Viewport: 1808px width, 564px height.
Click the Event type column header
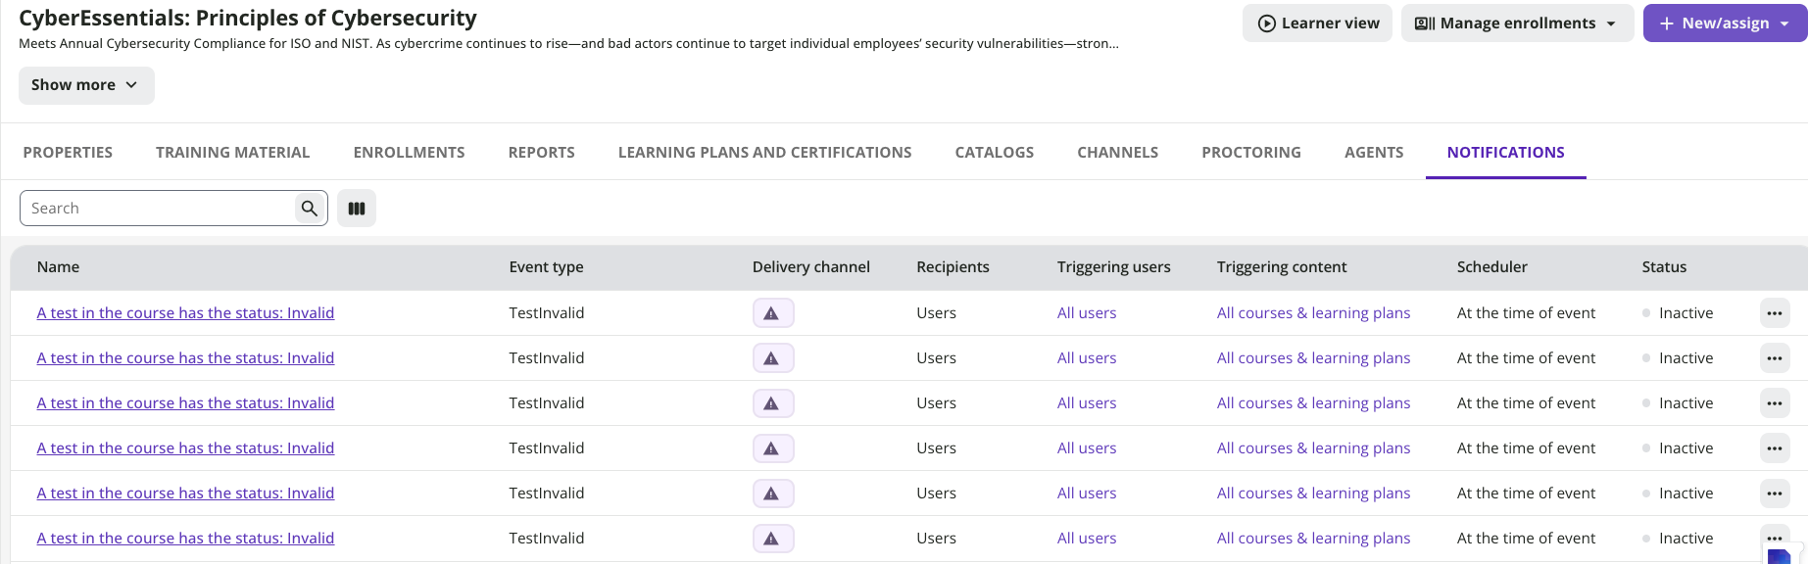pos(547,267)
